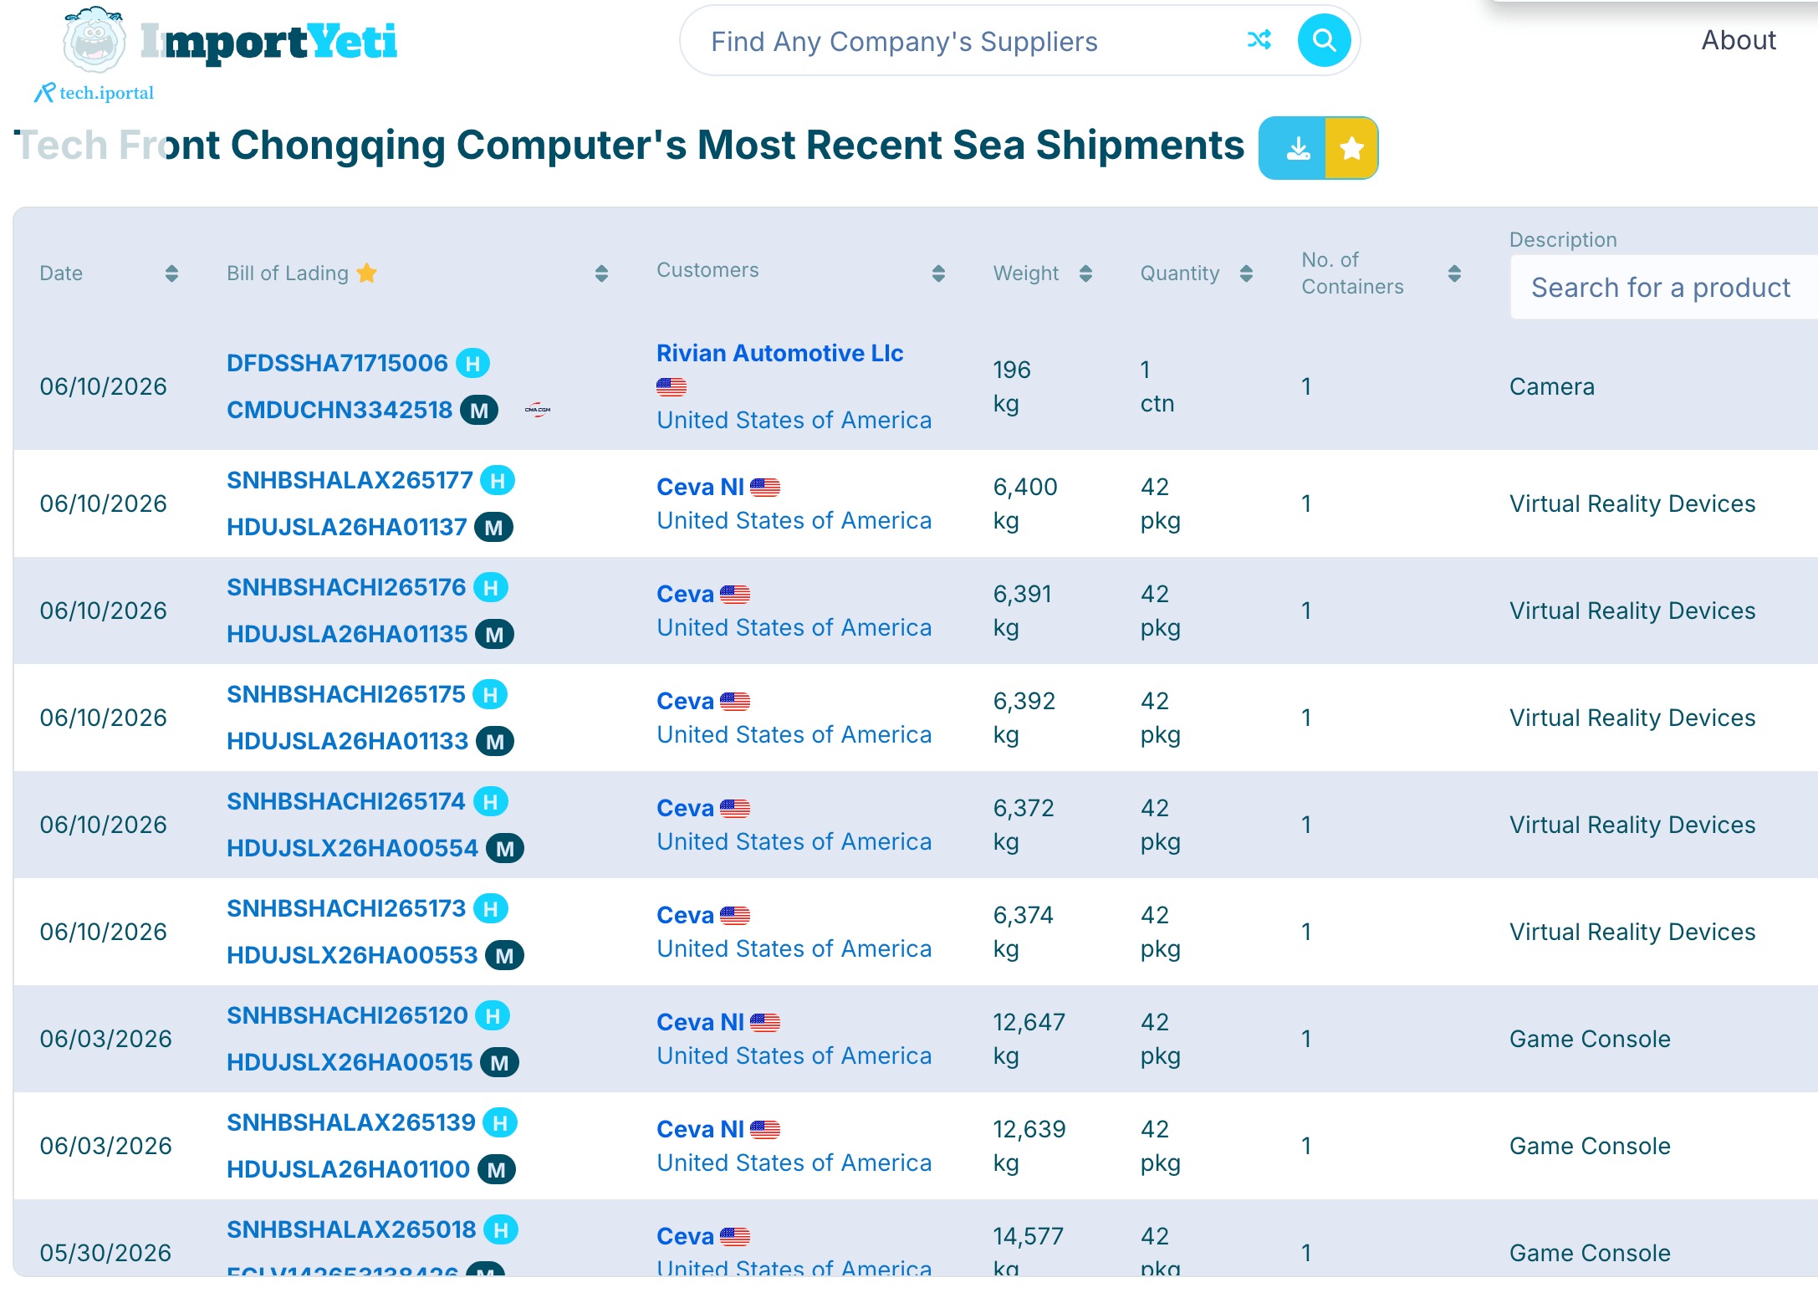
Task: Click the 14,577 weight value
Action: click(x=1028, y=1236)
